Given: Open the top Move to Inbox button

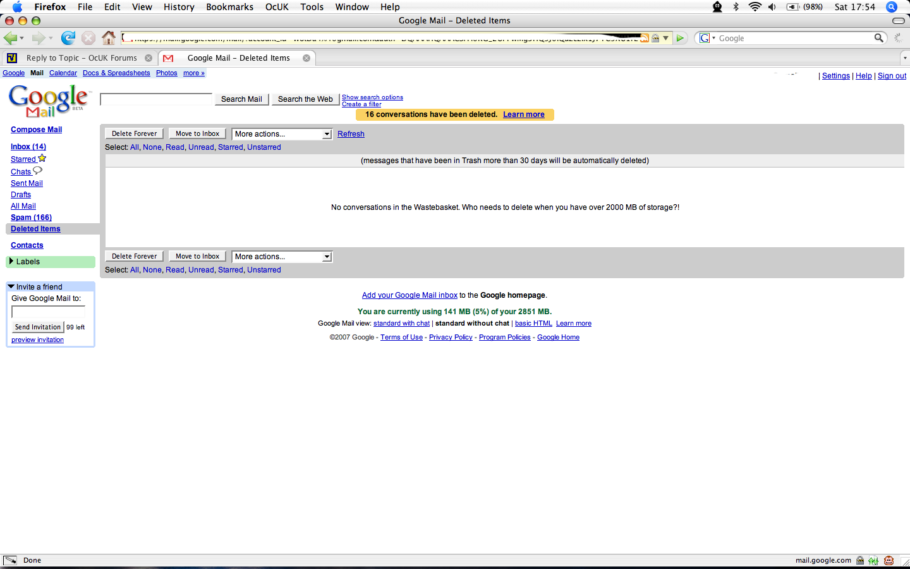Looking at the screenshot, I should 197,134.
